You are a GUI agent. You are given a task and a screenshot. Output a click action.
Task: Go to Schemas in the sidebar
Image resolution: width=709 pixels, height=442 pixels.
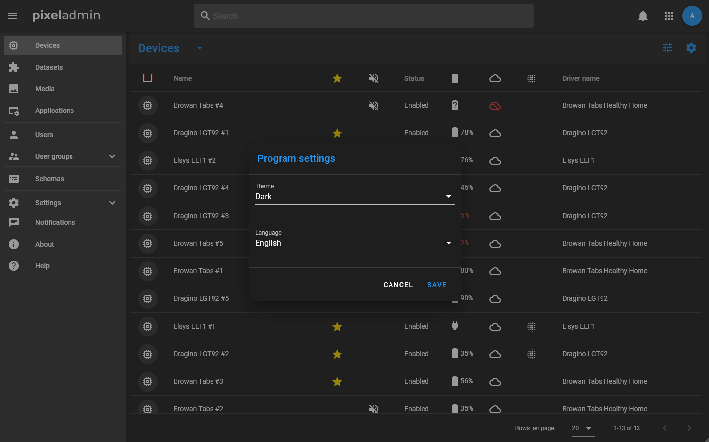point(50,179)
